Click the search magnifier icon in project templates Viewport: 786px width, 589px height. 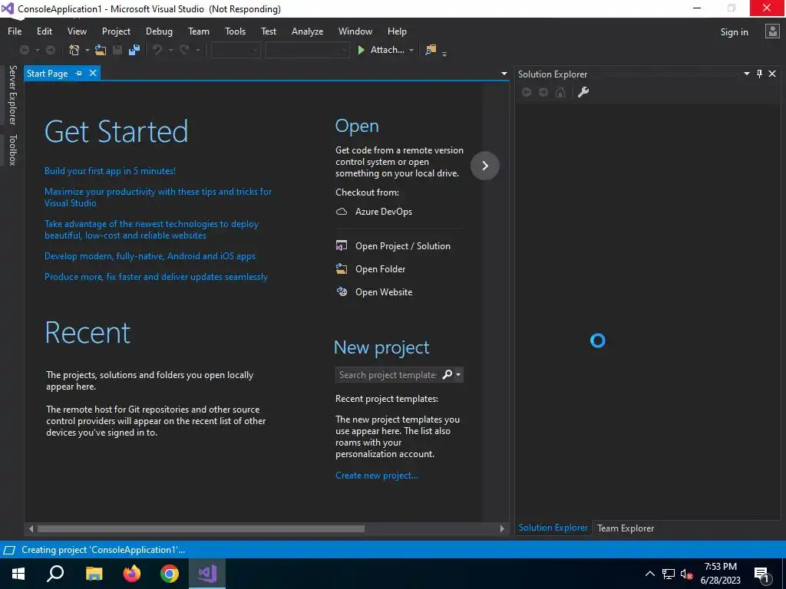[447, 374]
